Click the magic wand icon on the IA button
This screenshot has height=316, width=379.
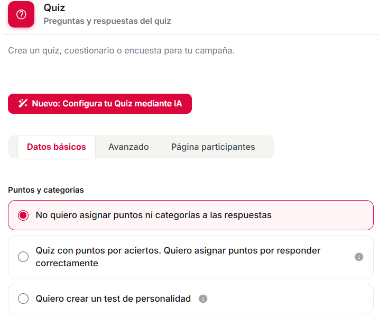coord(23,103)
